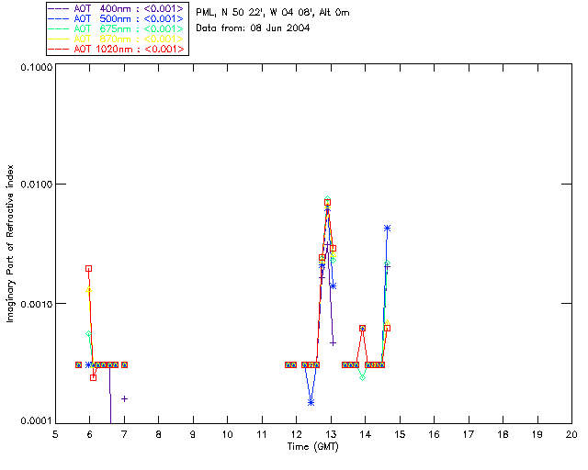Click the blue asterisk peak marker near 14.6
The image size is (588, 470).
click(x=388, y=228)
